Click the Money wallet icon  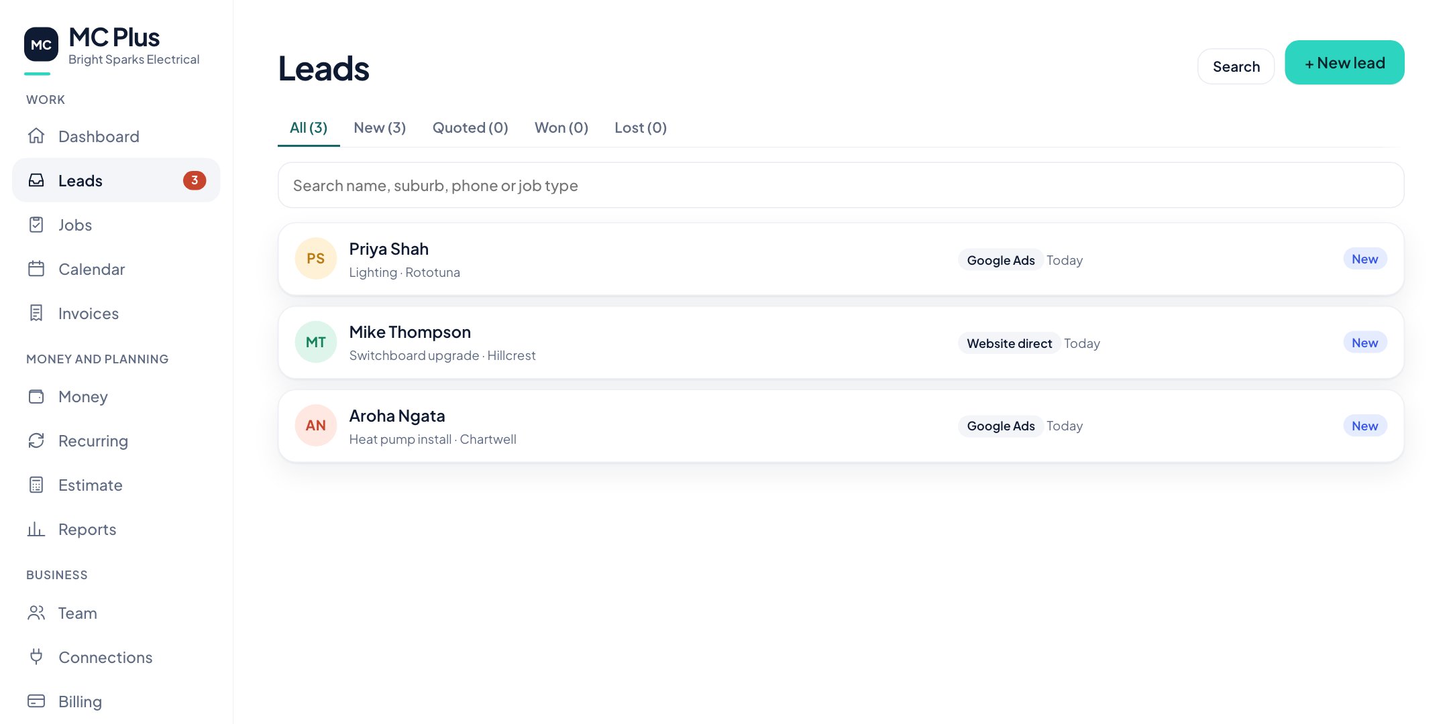[x=36, y=396]
